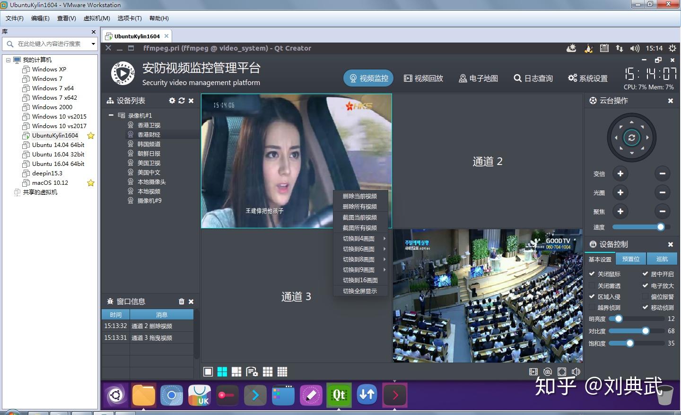This screenshot has width=681, height=415.
Task: Select the 9-grid screen layout icon
Action: 268,372
